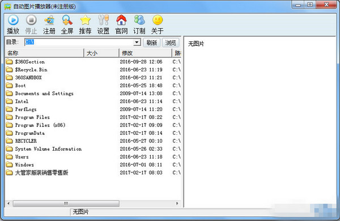Click the 刷新 refresh button

pyautogui.click(x=151, y=42)
